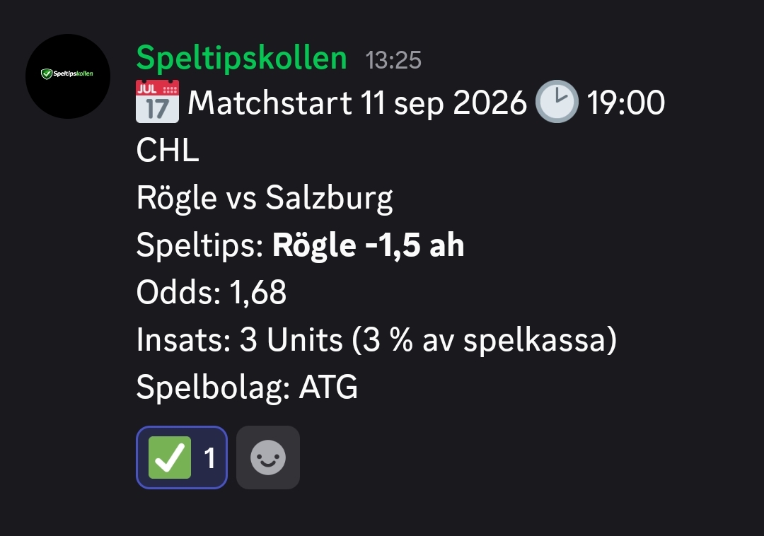Click the 13:25 message timestamp
The height and width of the screenshot is (536, 764).
tap(393, 60)
